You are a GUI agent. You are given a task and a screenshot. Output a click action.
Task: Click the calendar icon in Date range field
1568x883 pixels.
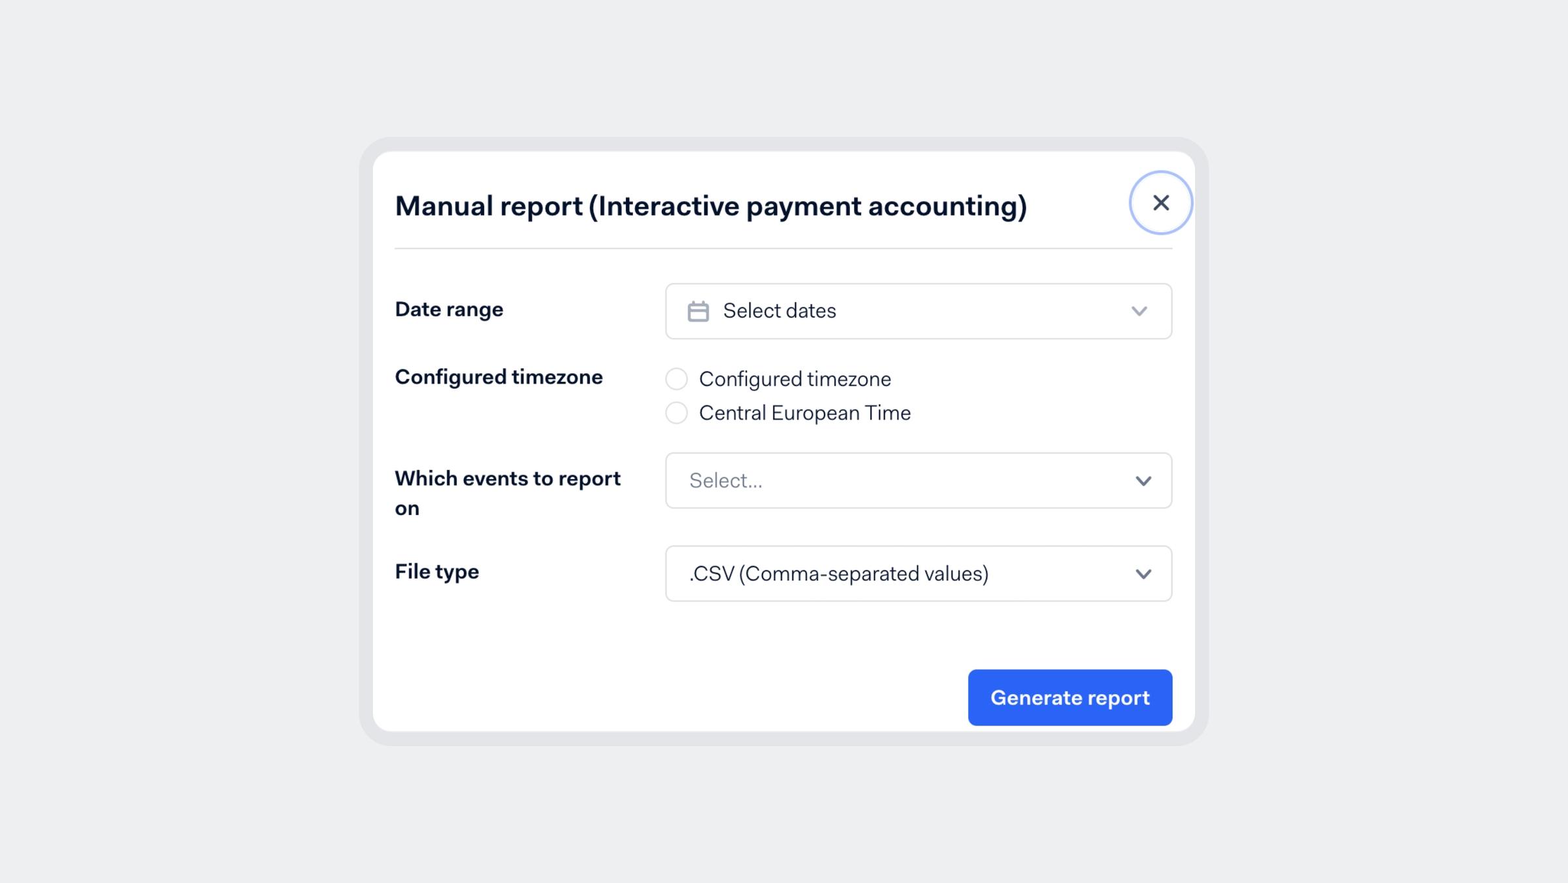pos(698,311)
